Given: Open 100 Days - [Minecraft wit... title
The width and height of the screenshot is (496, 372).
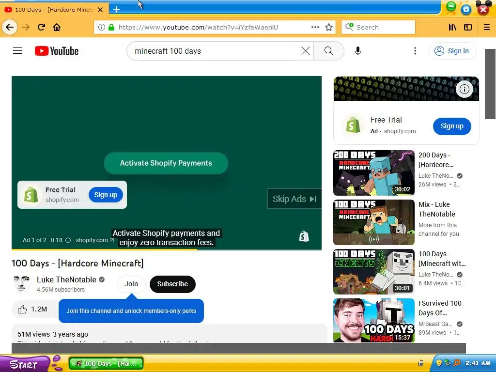Looking at the screenshot, I should (x=442, y=259).
